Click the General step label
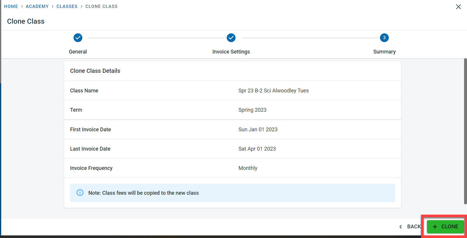The width and height of the screenshot is (467, 238). [x=78, y=52]
